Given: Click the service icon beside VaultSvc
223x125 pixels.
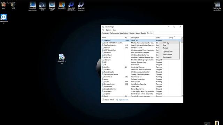Looking at the screenshot, I should tap(102, 67).
